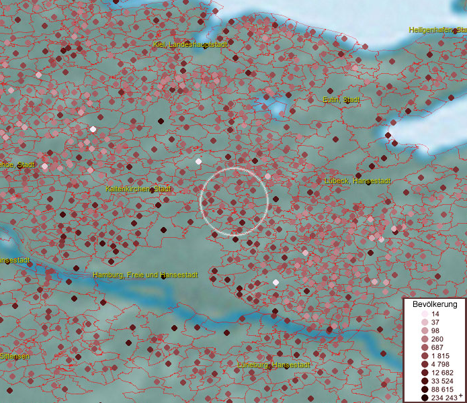Click the 'Kaltenkirchen, Stadt' label
Image resolution: width=467 pixels, height=403 pixels.
point(138,189)
